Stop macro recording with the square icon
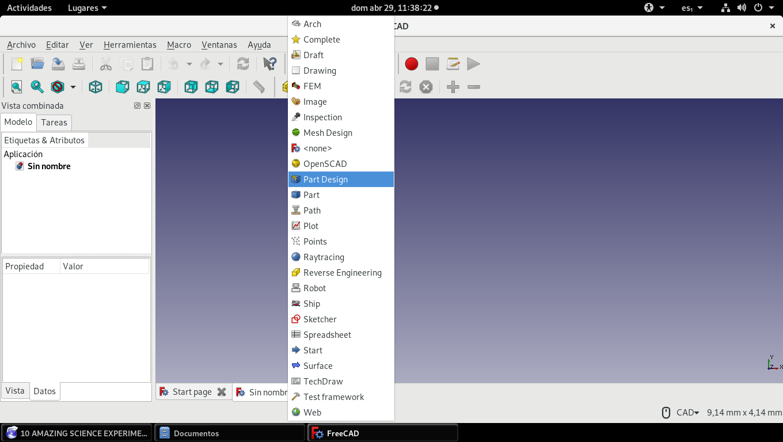This screenshot has height=442, width=783. [432, 64]
